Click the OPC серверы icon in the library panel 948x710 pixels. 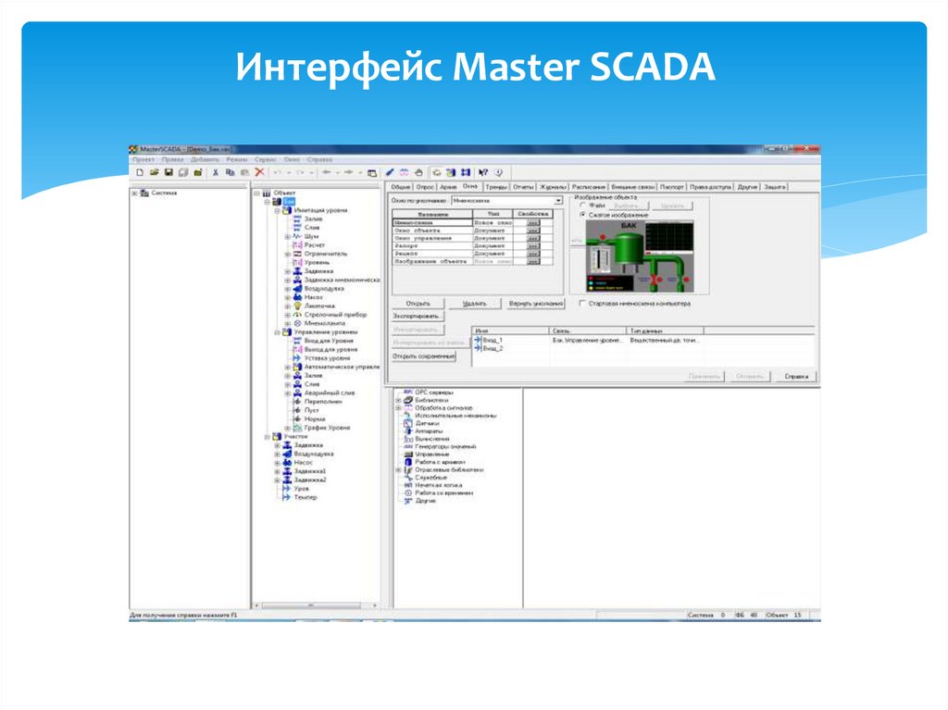coord(408,392)
